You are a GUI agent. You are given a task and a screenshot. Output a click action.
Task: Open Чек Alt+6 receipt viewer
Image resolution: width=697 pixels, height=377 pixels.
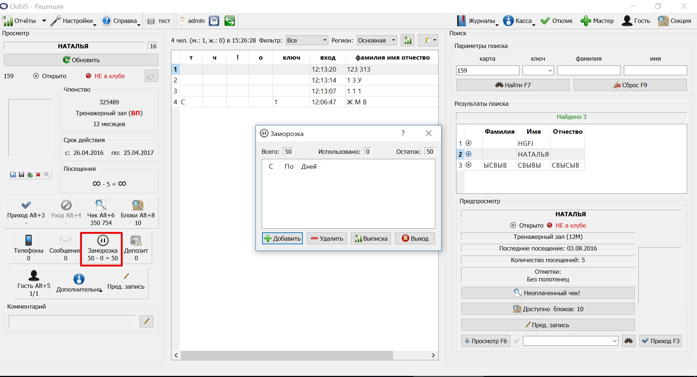101,213
